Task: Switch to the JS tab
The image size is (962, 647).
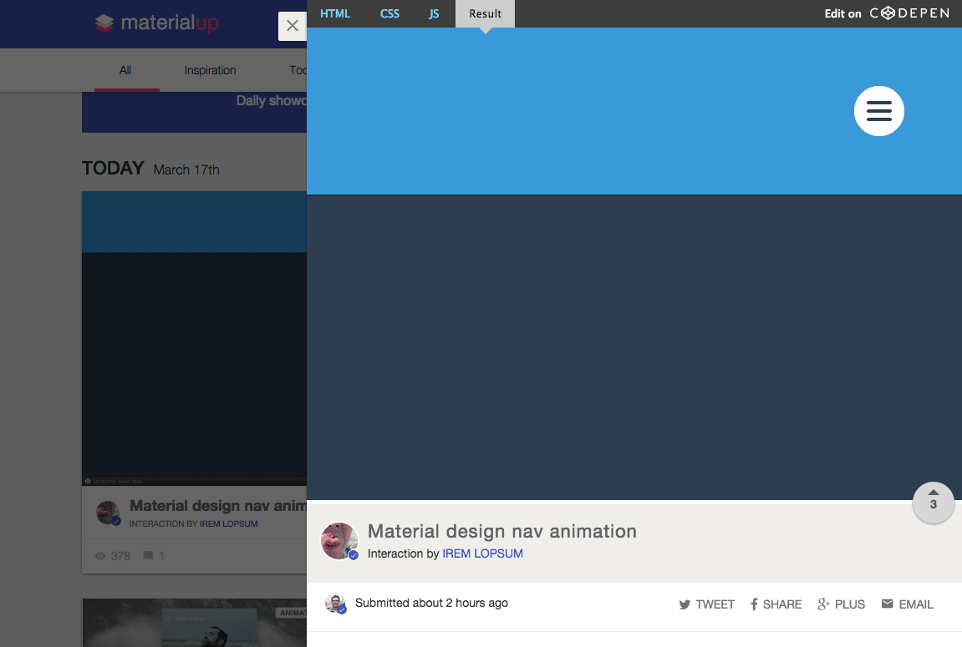Action: click(434, 13)
